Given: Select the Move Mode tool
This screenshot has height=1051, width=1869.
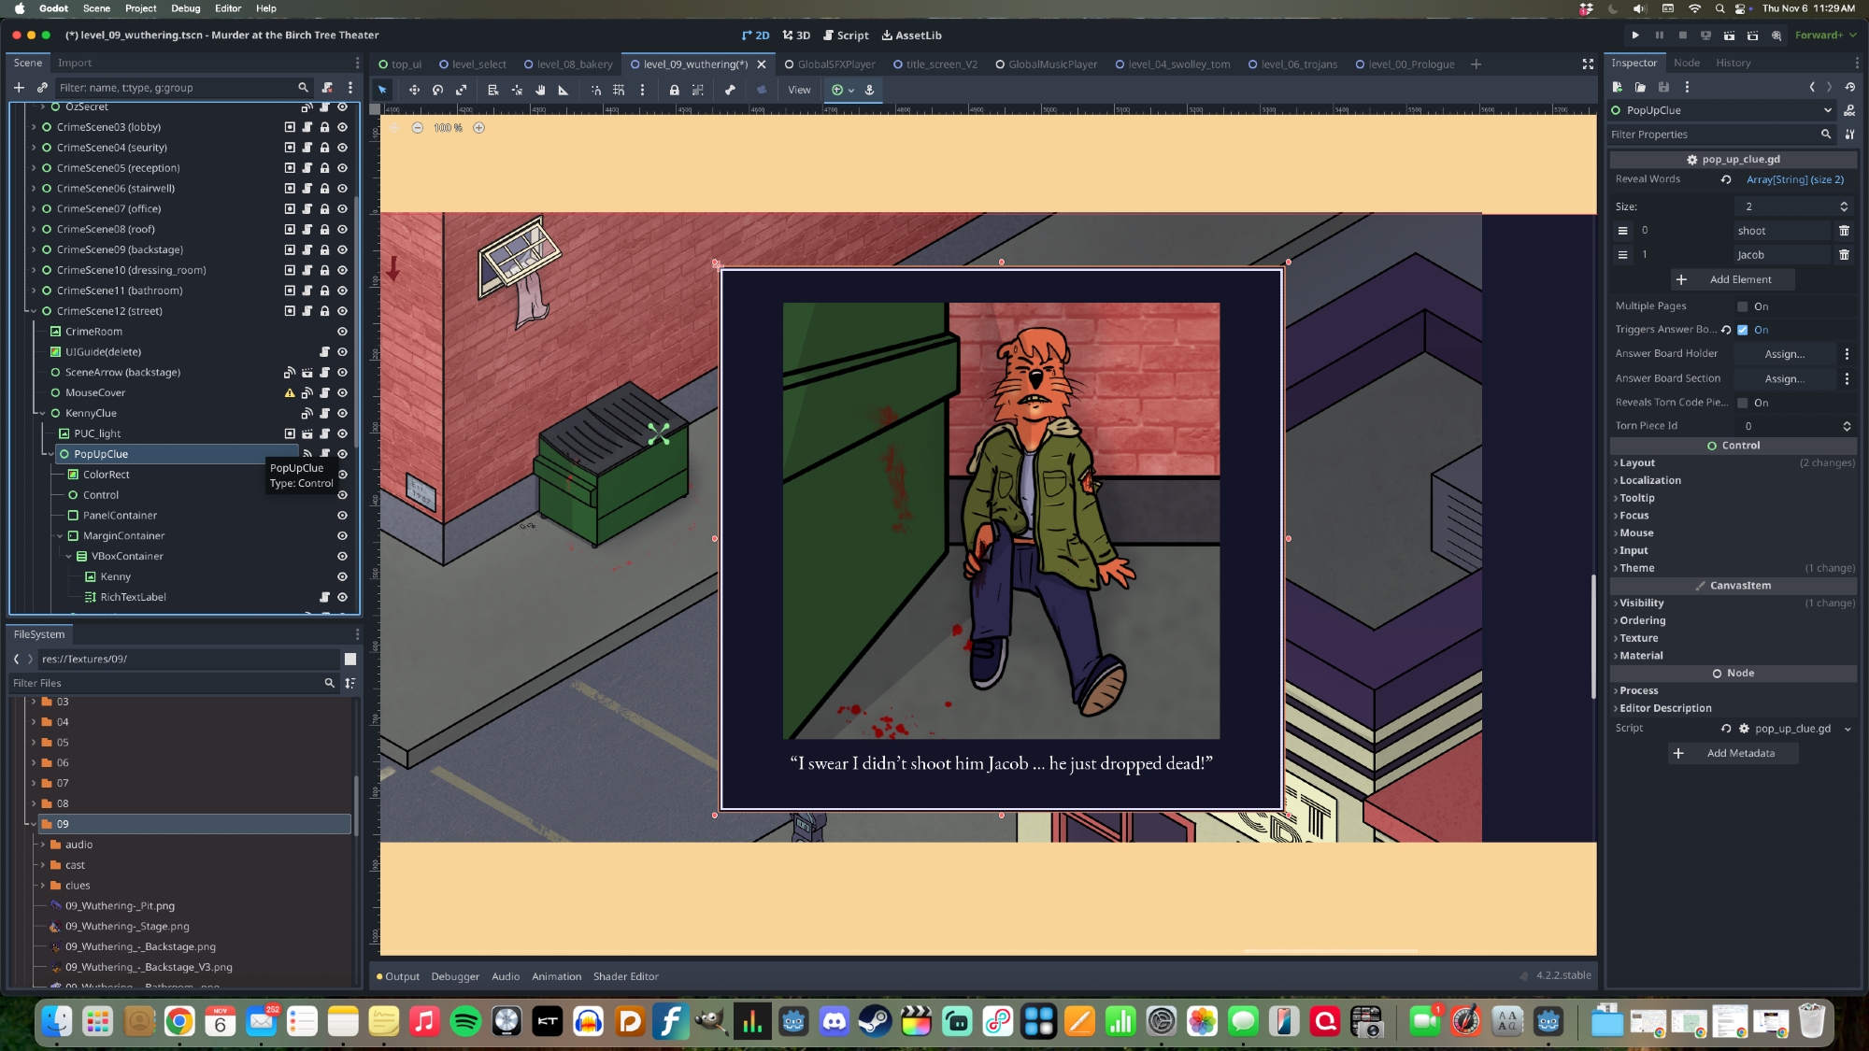Looking at the screenshot, I should (414, 90).
